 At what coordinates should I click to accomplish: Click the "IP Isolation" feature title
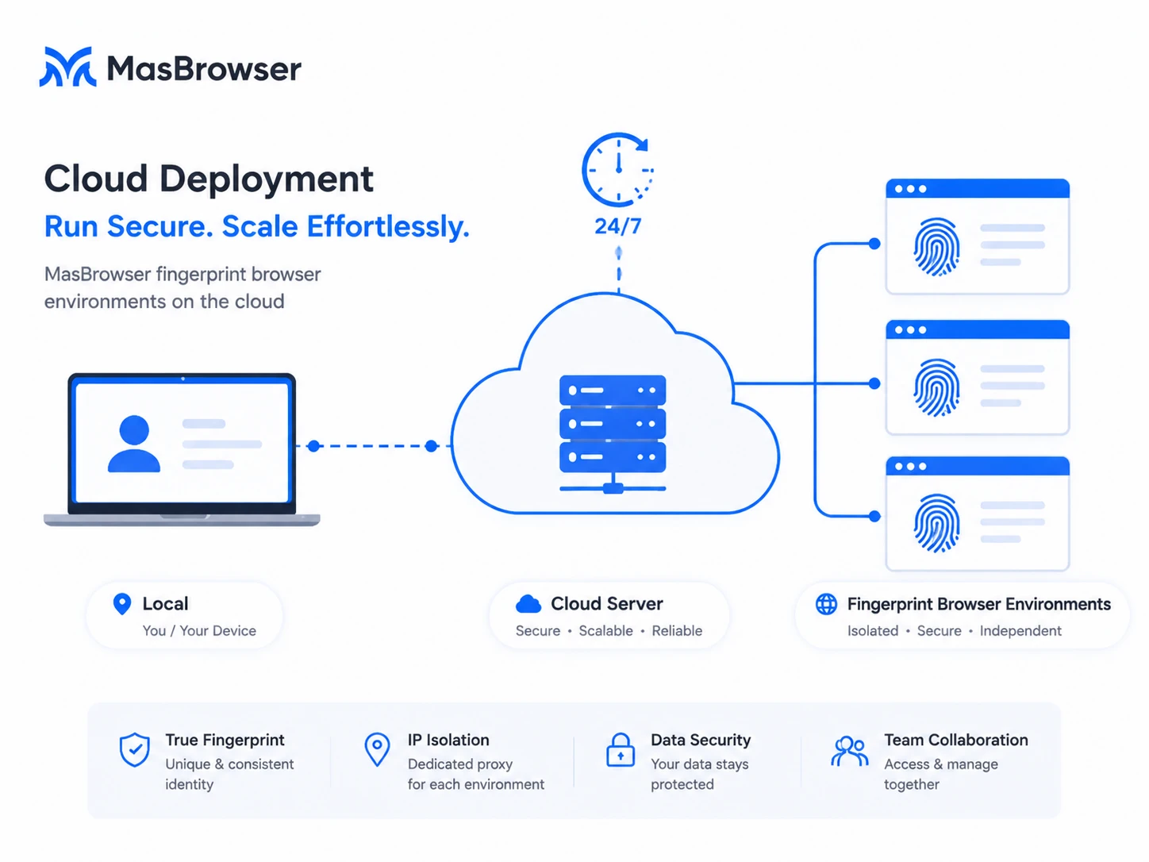tap(448, 740)
